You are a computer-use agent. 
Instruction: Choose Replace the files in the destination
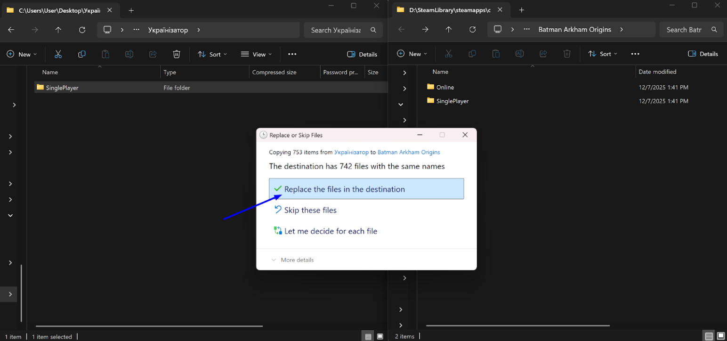366,189
